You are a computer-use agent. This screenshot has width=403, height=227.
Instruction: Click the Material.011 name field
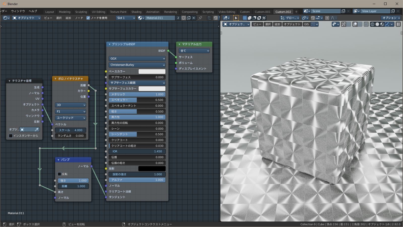[x=160, y=18]
